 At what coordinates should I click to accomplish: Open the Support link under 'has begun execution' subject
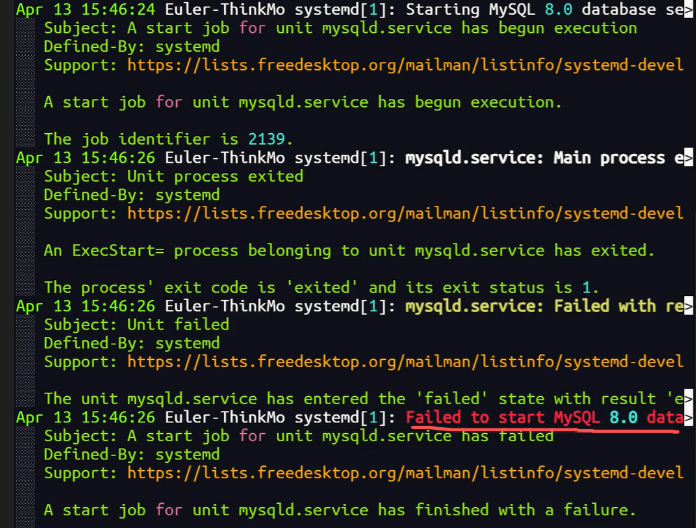(x=405, y=65)
